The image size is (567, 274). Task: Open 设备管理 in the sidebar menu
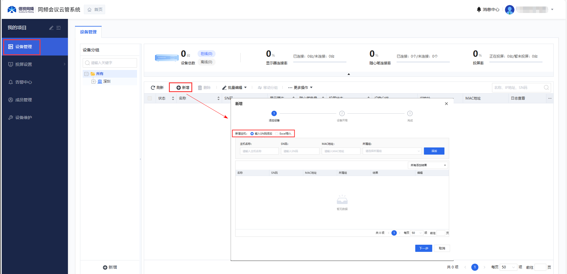coord(35,47)
